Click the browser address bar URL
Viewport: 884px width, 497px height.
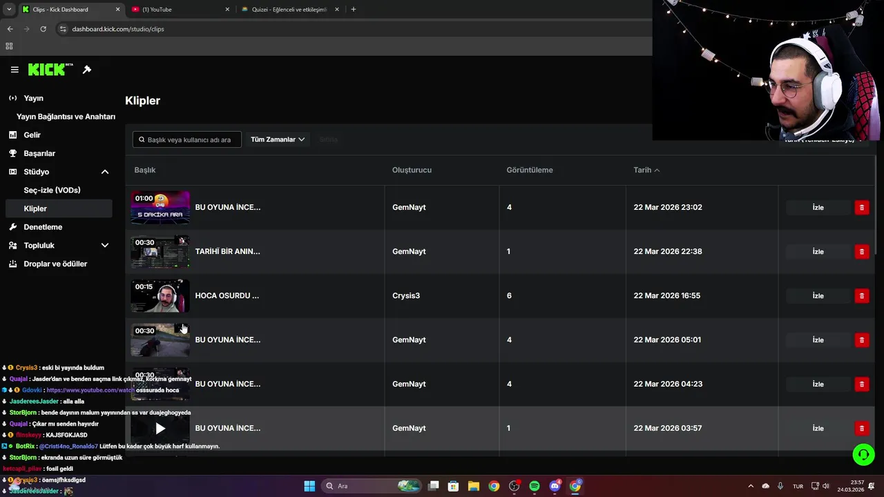118,29
